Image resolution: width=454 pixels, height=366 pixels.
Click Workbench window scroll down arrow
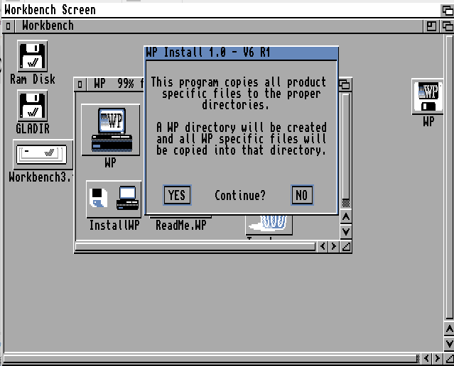pyautogui.click(x=449, y=344)
